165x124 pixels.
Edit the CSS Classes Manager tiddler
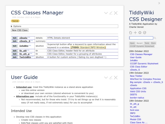click(x=111, y=13)
